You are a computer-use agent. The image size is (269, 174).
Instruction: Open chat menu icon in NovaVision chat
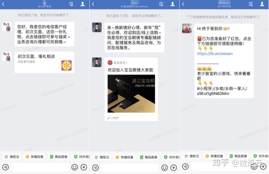click(x=161, y=4)
